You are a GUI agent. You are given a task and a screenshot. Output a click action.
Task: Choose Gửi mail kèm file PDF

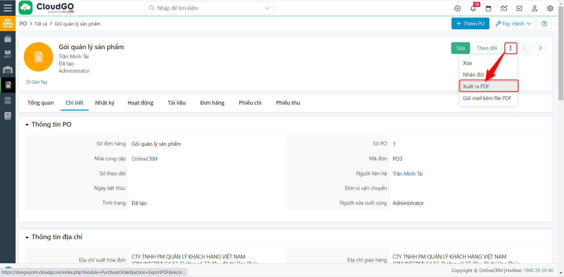coord(487,98)
